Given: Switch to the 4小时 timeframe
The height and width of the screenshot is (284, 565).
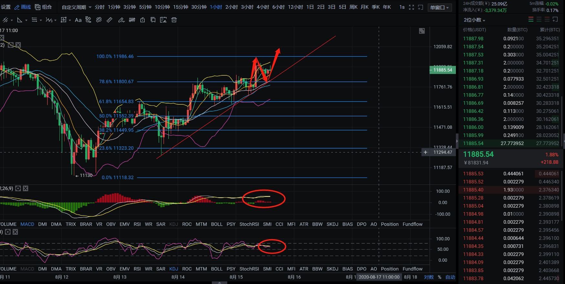Looking at the screenshot, I should (263, 7).
